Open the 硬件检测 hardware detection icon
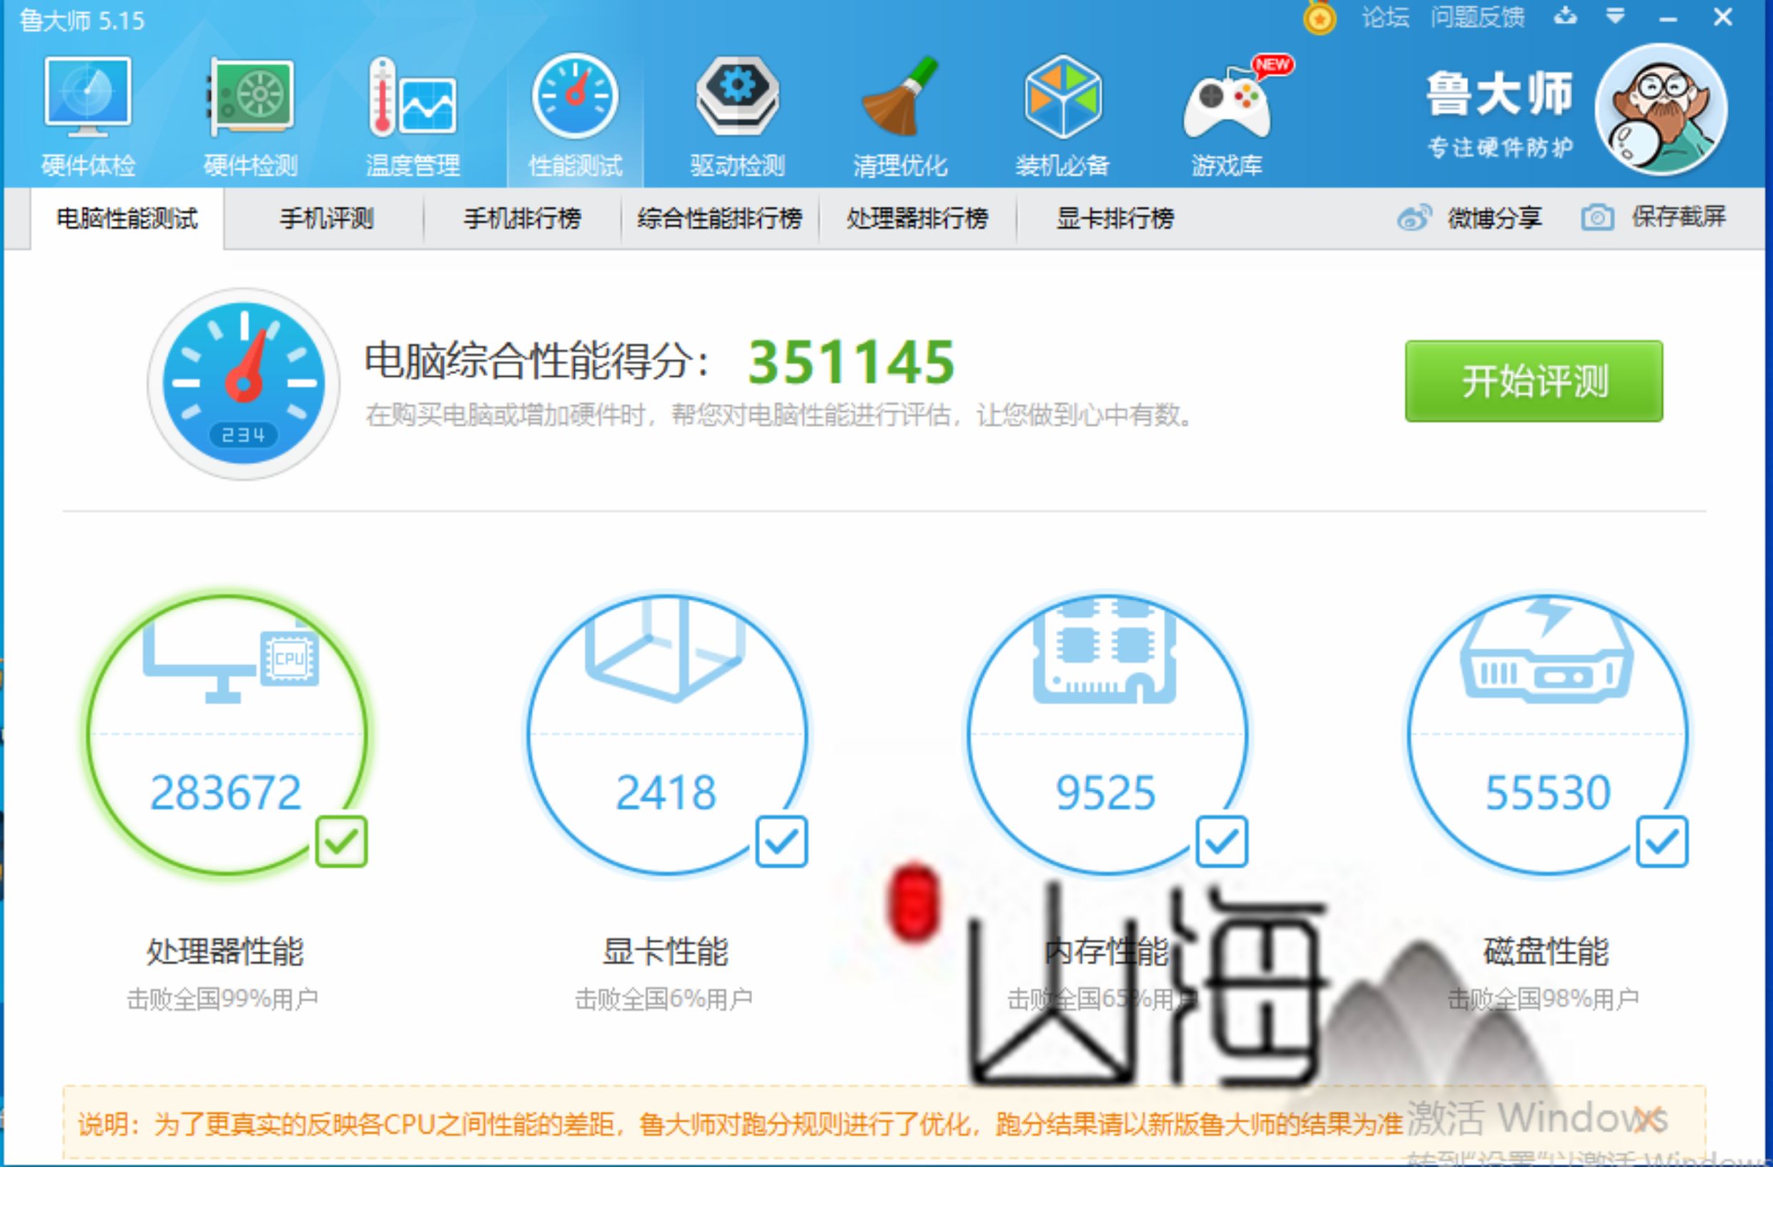Image resolution: width=1773 pixels, height=1207 pixels. point(250,97)
